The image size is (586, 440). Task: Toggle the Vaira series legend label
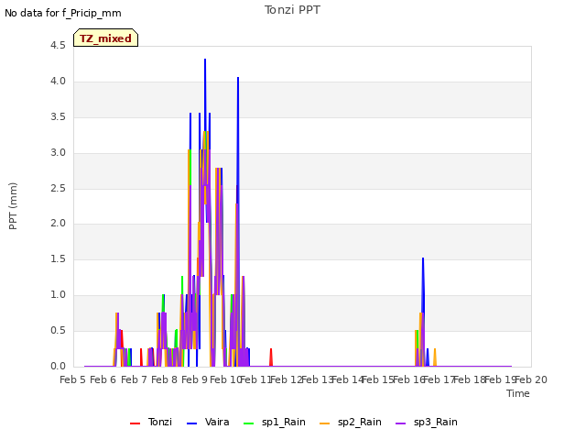click(217, 422)
